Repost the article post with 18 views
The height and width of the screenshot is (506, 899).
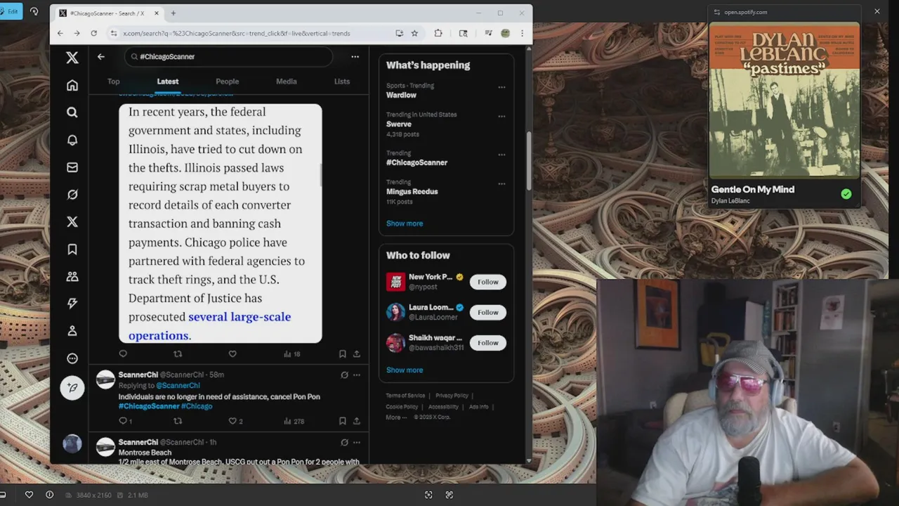point(178,353)
